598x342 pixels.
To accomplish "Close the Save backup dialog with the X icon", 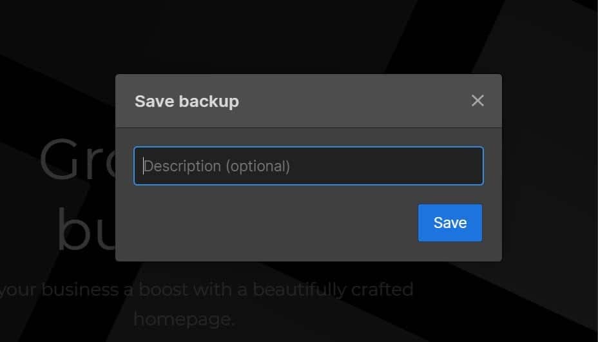I will 477,100.
